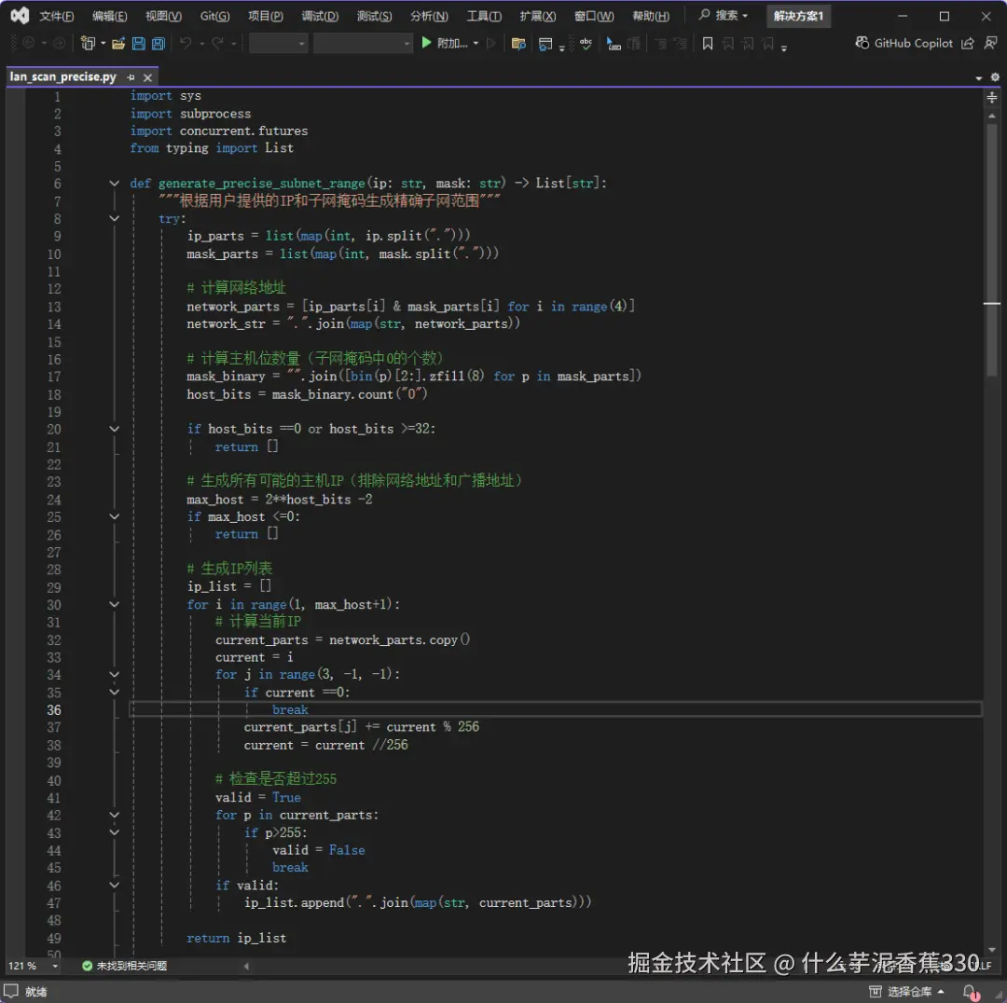Image resolution: width=1007 pixels, height=1003 pixels.
Task: Open the 调试(D) menu
Action: (321, 16)
